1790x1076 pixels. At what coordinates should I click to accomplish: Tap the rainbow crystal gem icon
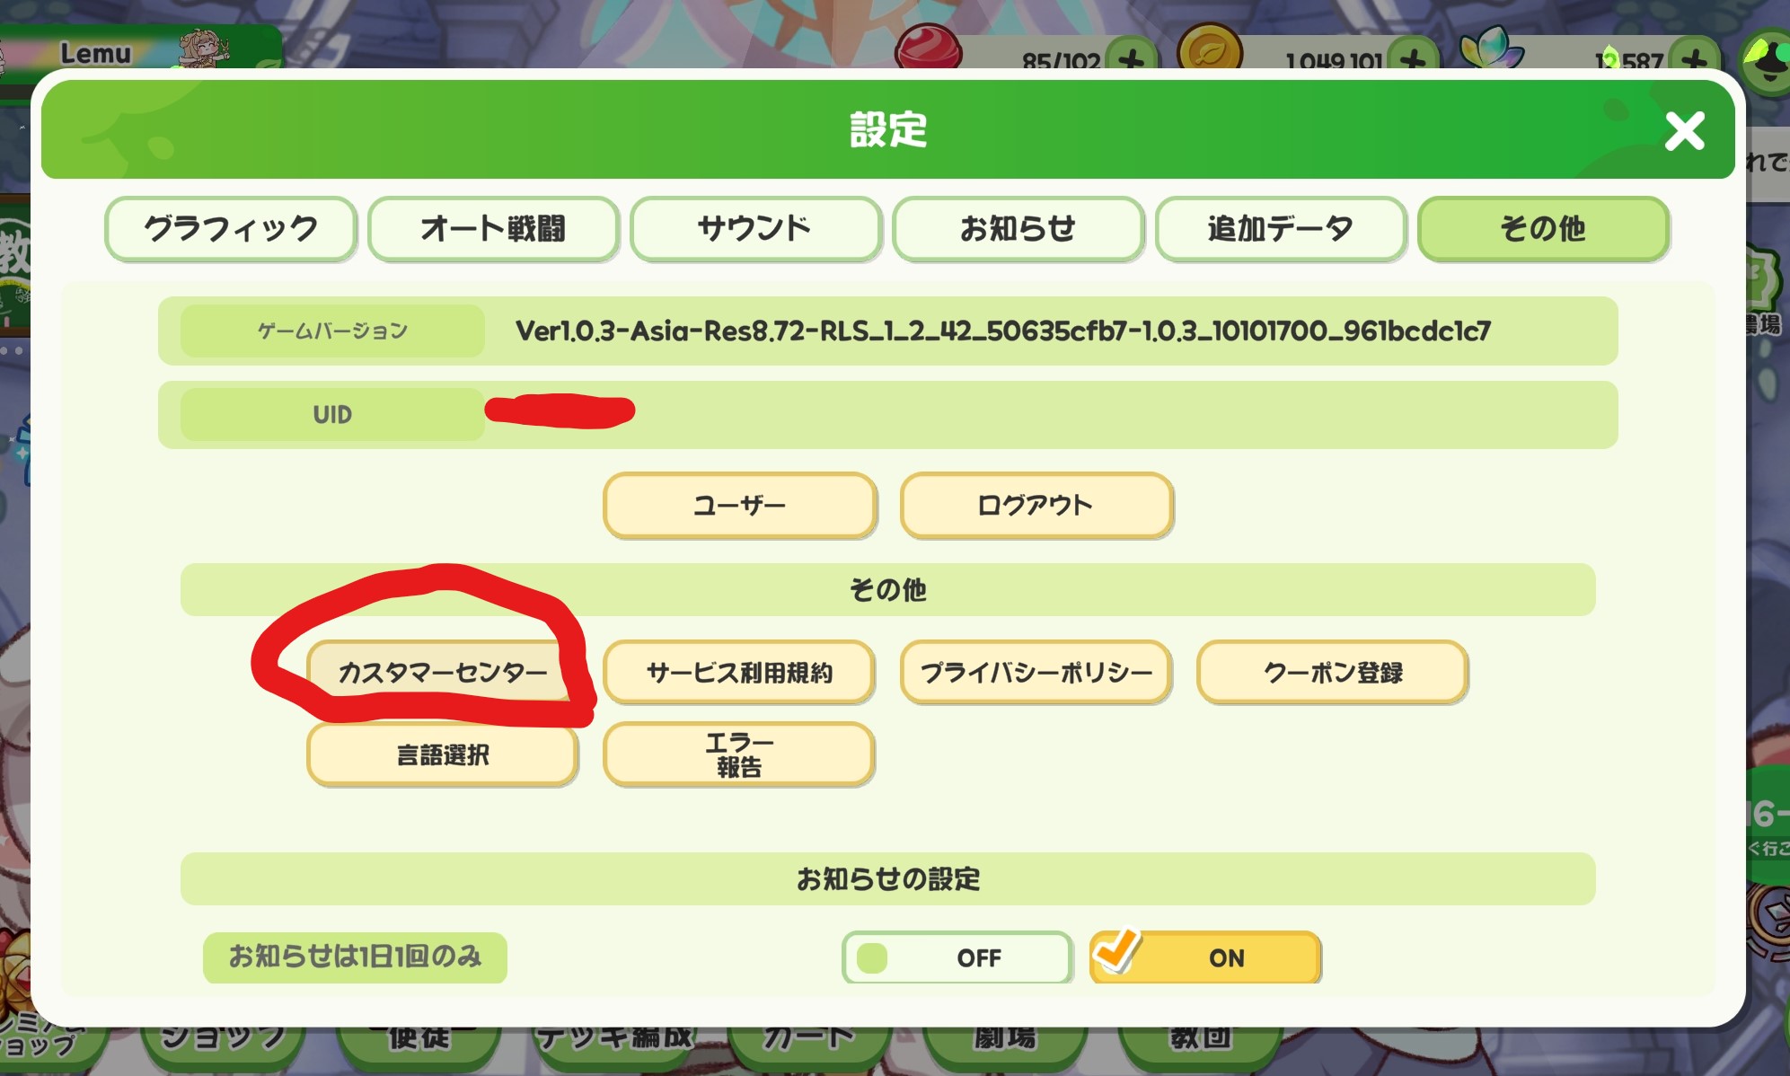click(1492, 49)
